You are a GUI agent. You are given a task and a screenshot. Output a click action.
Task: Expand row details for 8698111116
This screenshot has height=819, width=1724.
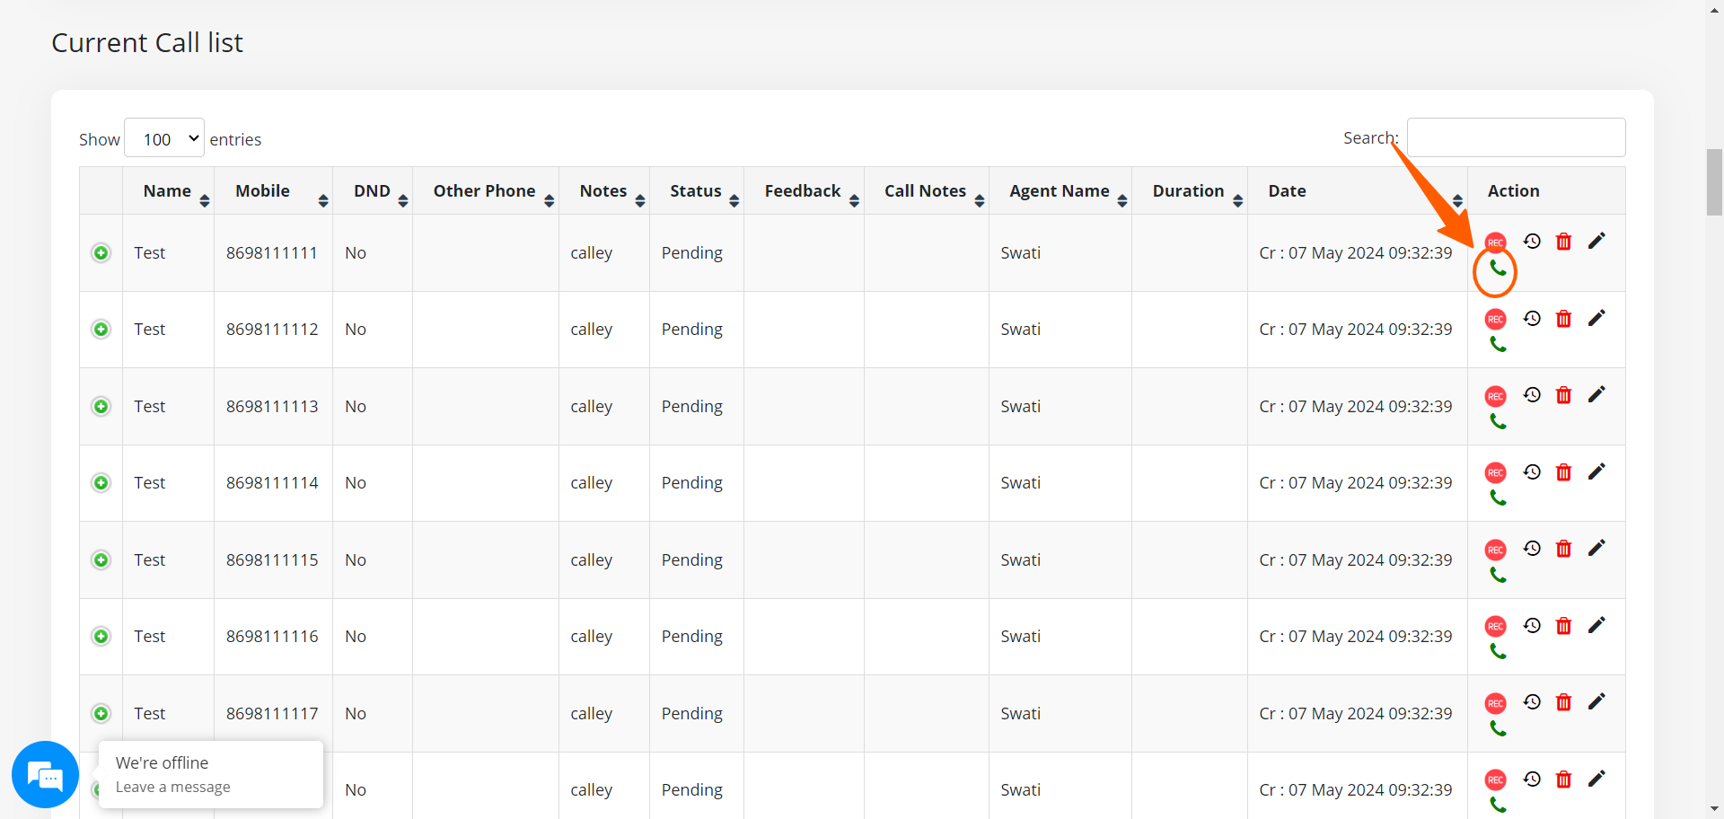[101, 637]
